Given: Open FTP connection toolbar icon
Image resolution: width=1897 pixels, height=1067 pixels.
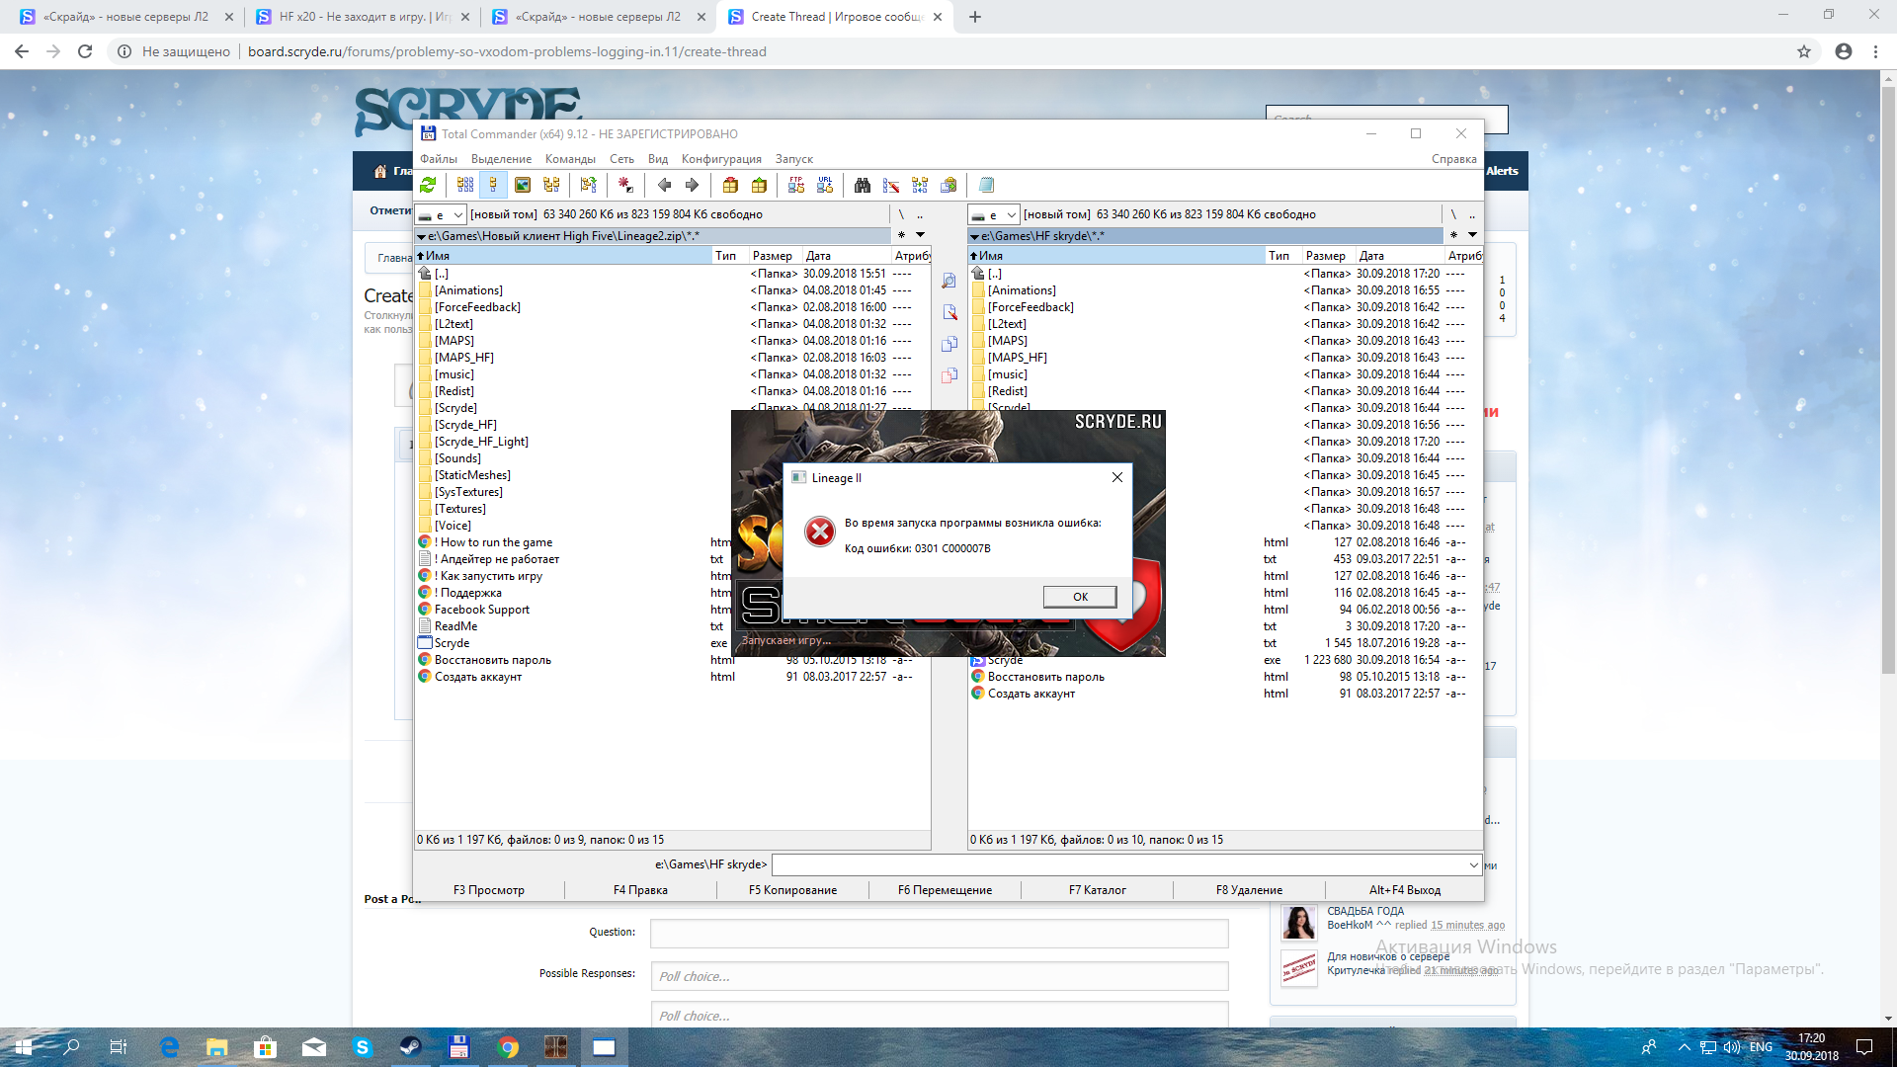Looking at the screenshot, I should [796, 185].
